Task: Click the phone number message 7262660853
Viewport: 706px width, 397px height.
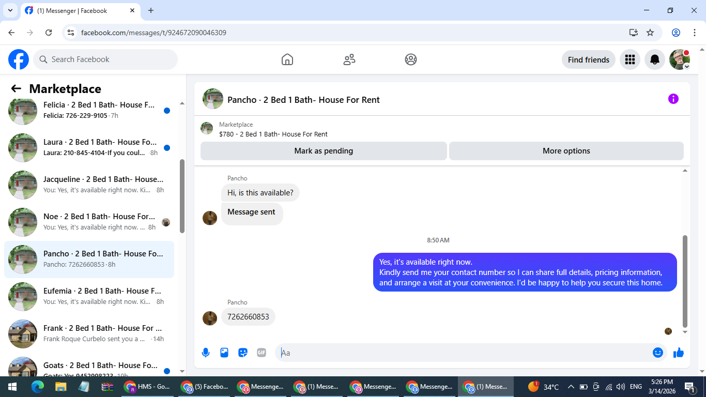Action: 248,317
